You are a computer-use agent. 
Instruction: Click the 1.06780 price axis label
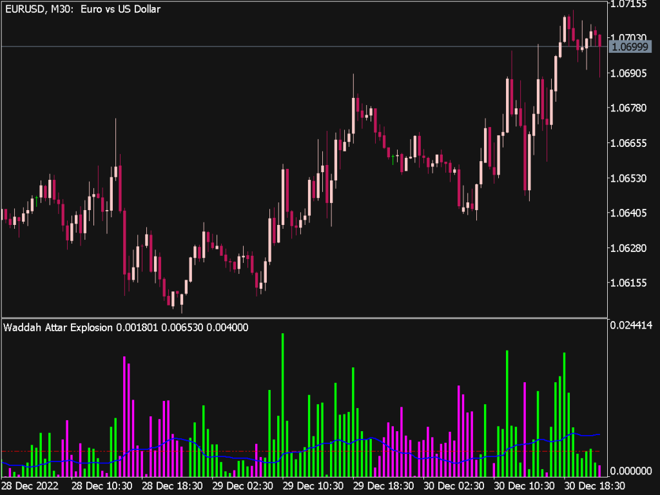628,108
